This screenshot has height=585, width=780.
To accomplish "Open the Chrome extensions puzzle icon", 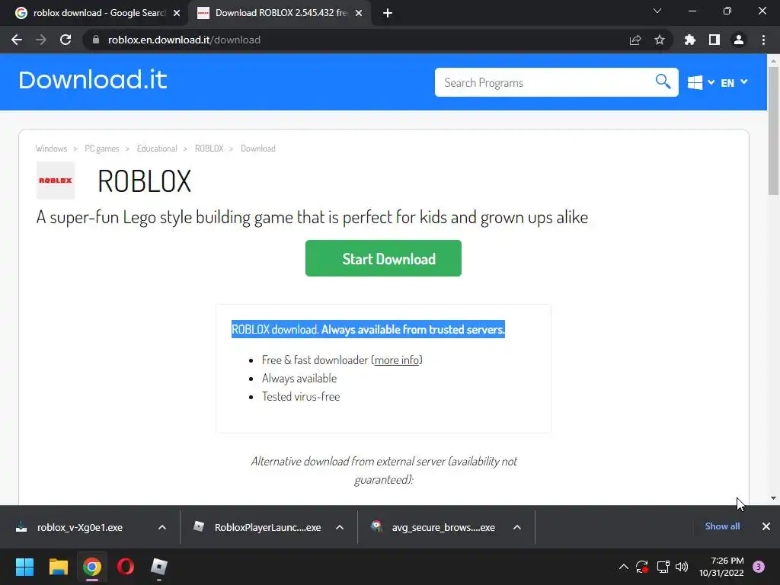I will click(x=690, y=40).
